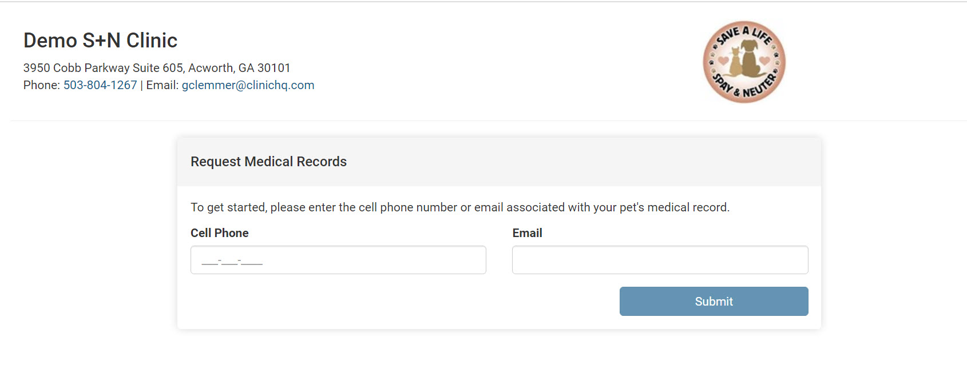This screenshot has width=967, height=381.
Task: Click the Cobb Parkway address line
Action: tap(157, 68)
